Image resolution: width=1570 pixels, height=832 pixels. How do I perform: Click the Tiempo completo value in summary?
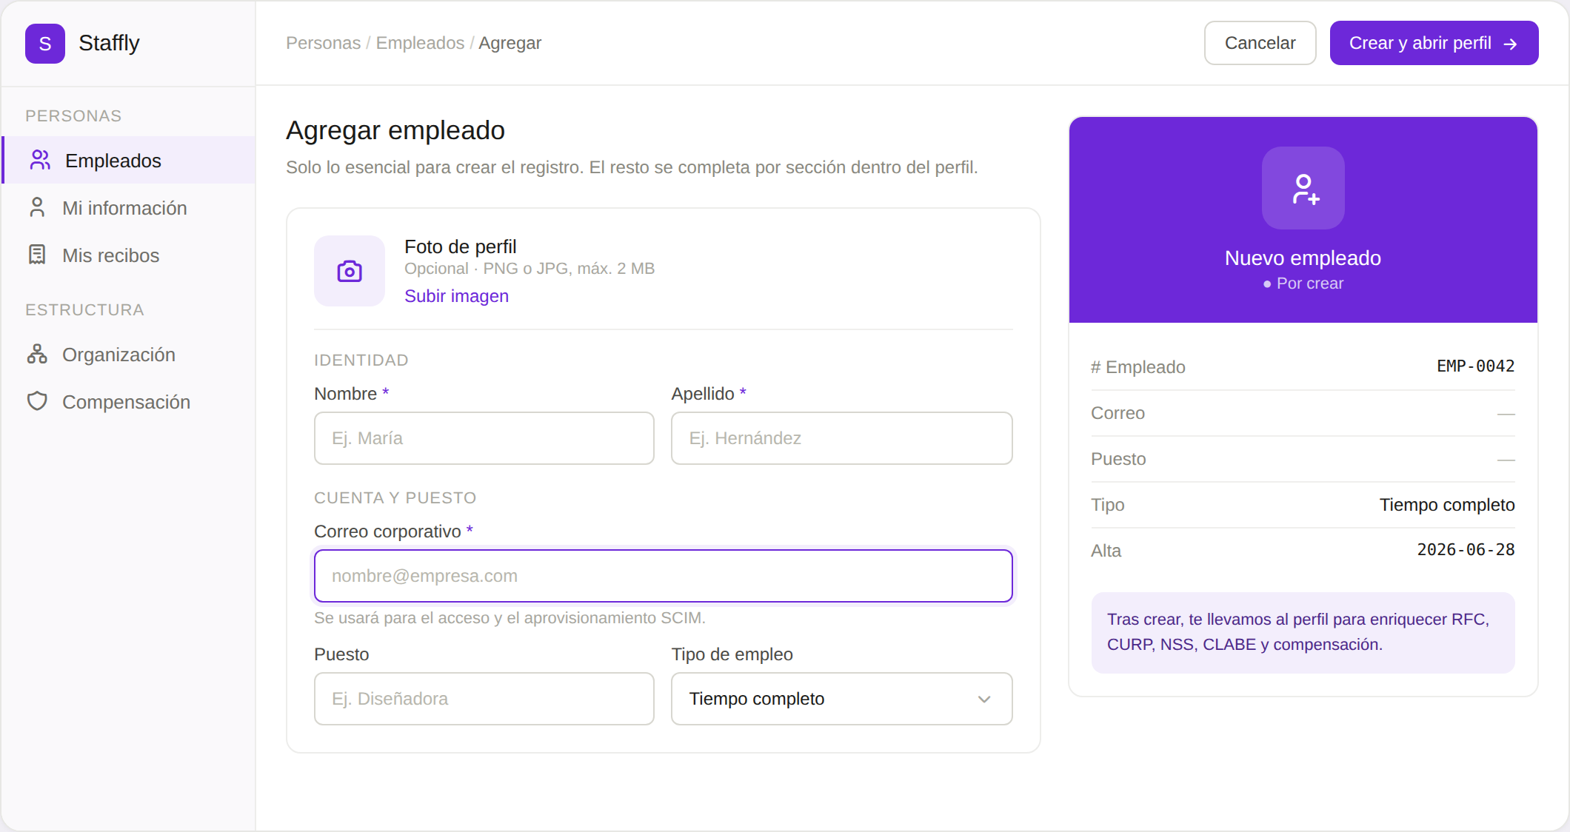click(x=1446, y=505)
